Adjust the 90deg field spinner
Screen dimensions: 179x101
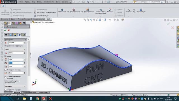pyautogui.click(x=25, y=53)
